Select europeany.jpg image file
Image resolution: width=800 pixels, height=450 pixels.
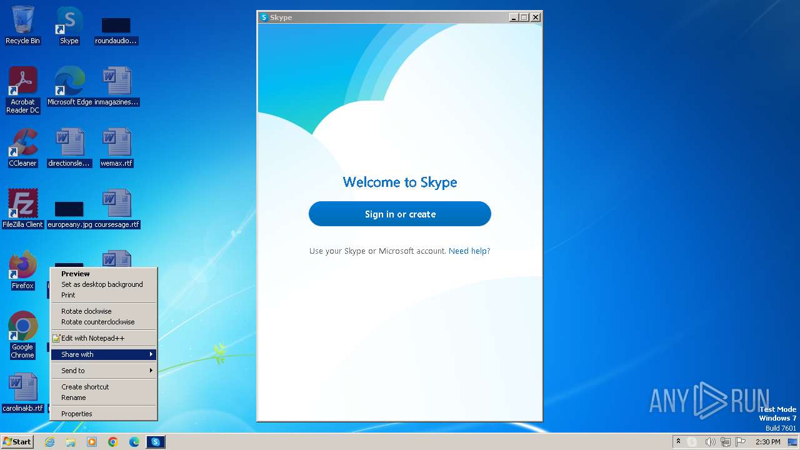69,214
